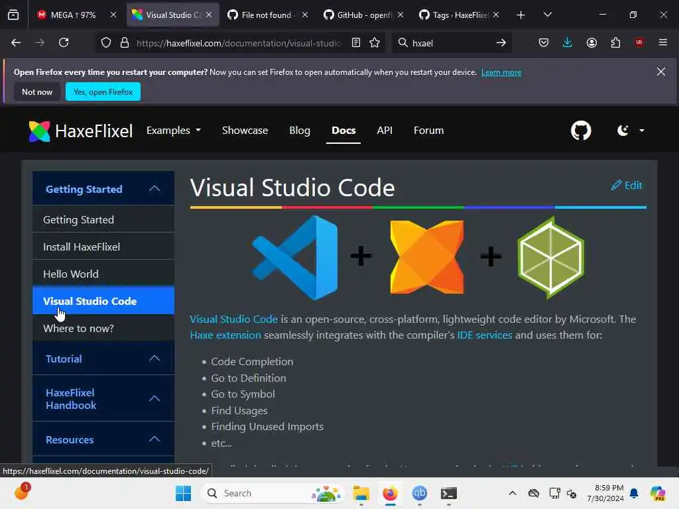
Task: Open HaxeFlixel GitHub icon link
Action: click(581, 131)
